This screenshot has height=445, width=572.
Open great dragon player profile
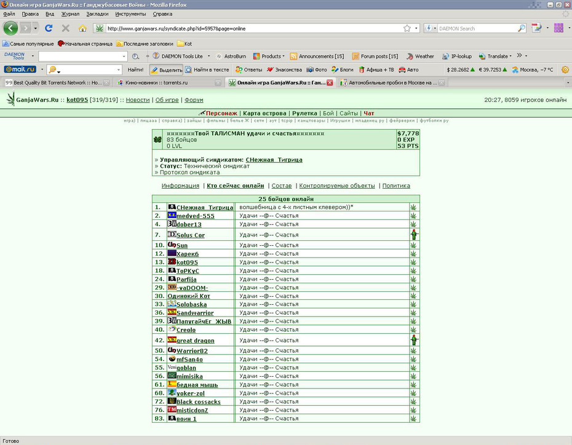click(x=195, y=341)
